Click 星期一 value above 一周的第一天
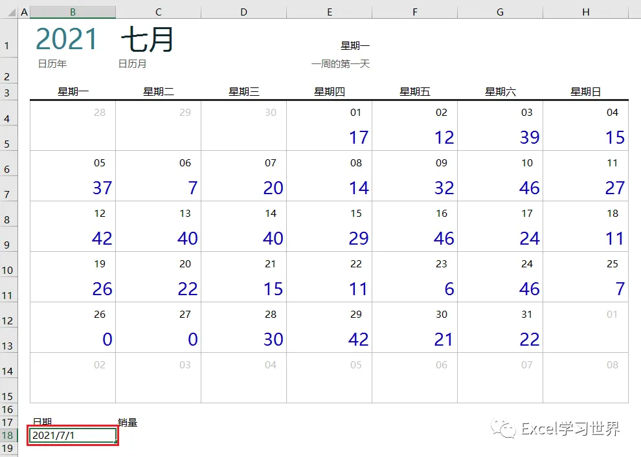641x457 pixels. [355, 46]
